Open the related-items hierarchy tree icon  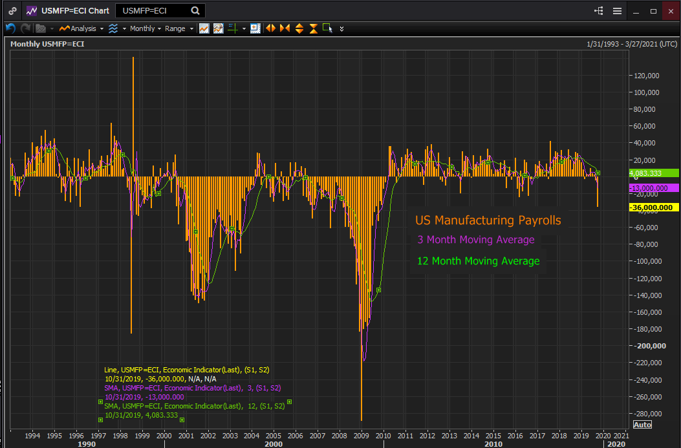point(599,11)
